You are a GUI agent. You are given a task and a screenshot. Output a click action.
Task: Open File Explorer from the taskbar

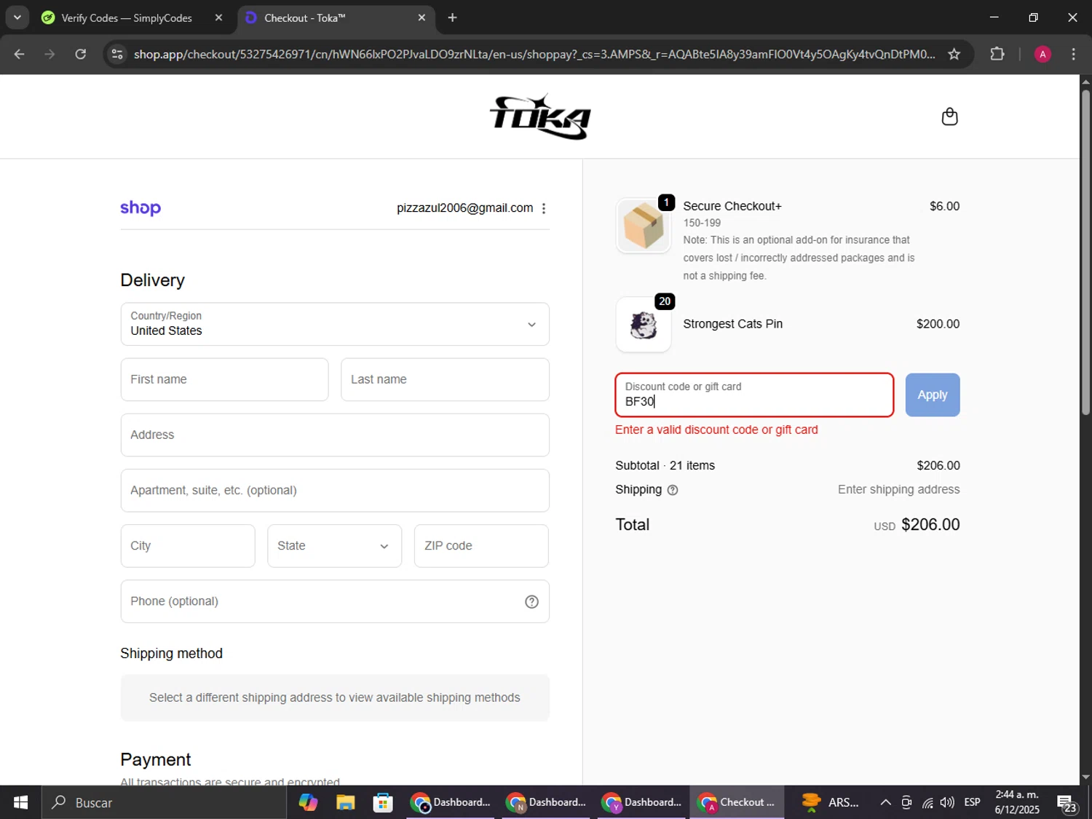click(x=345, y=802)
